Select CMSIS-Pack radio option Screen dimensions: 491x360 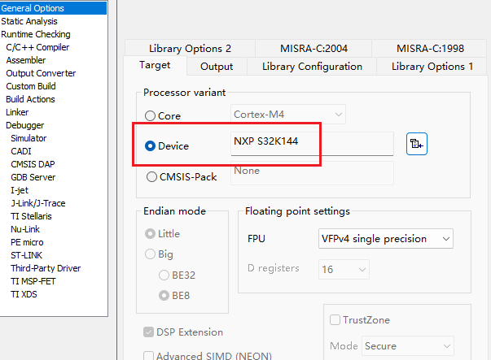[x=152, y=177]
